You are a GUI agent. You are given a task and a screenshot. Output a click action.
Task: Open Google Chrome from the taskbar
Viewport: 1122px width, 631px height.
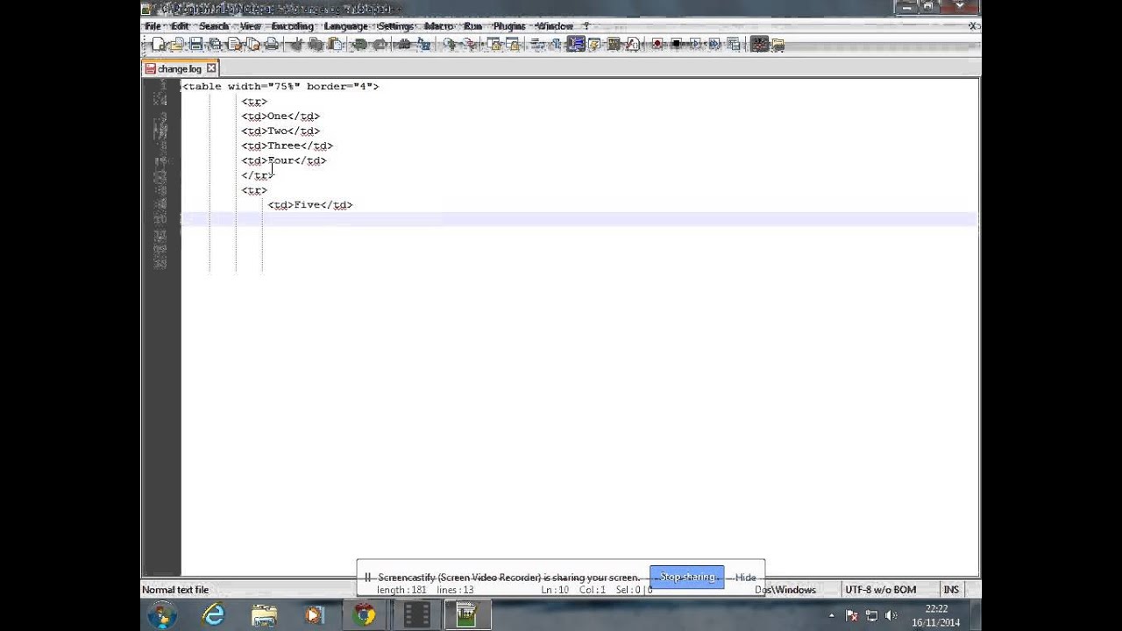pyautogui.click(x=365, y=615)
